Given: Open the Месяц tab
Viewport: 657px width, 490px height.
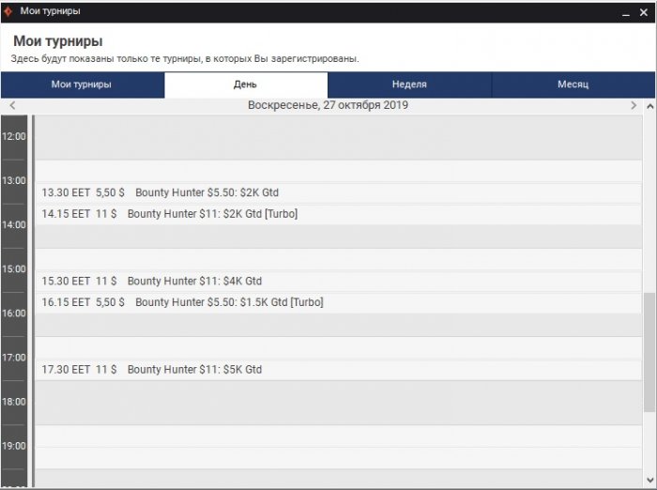Looking at the screenshot, I should click(573, 84).
